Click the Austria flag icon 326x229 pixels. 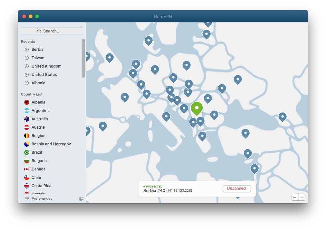(x=27, y=127)
